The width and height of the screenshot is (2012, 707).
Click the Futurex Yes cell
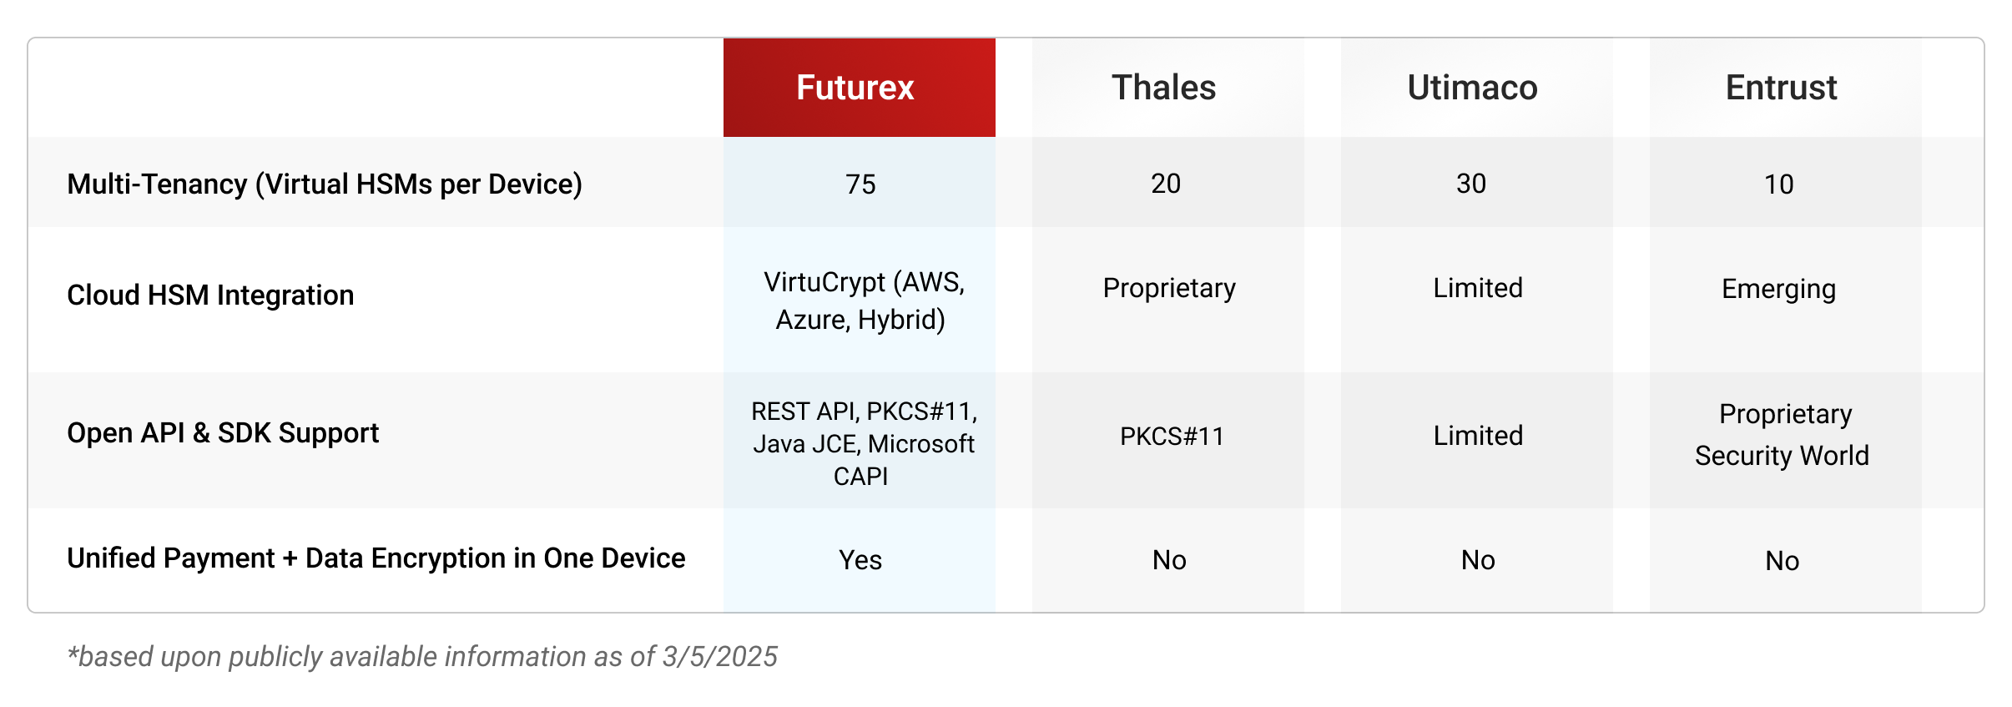point(859,560)
